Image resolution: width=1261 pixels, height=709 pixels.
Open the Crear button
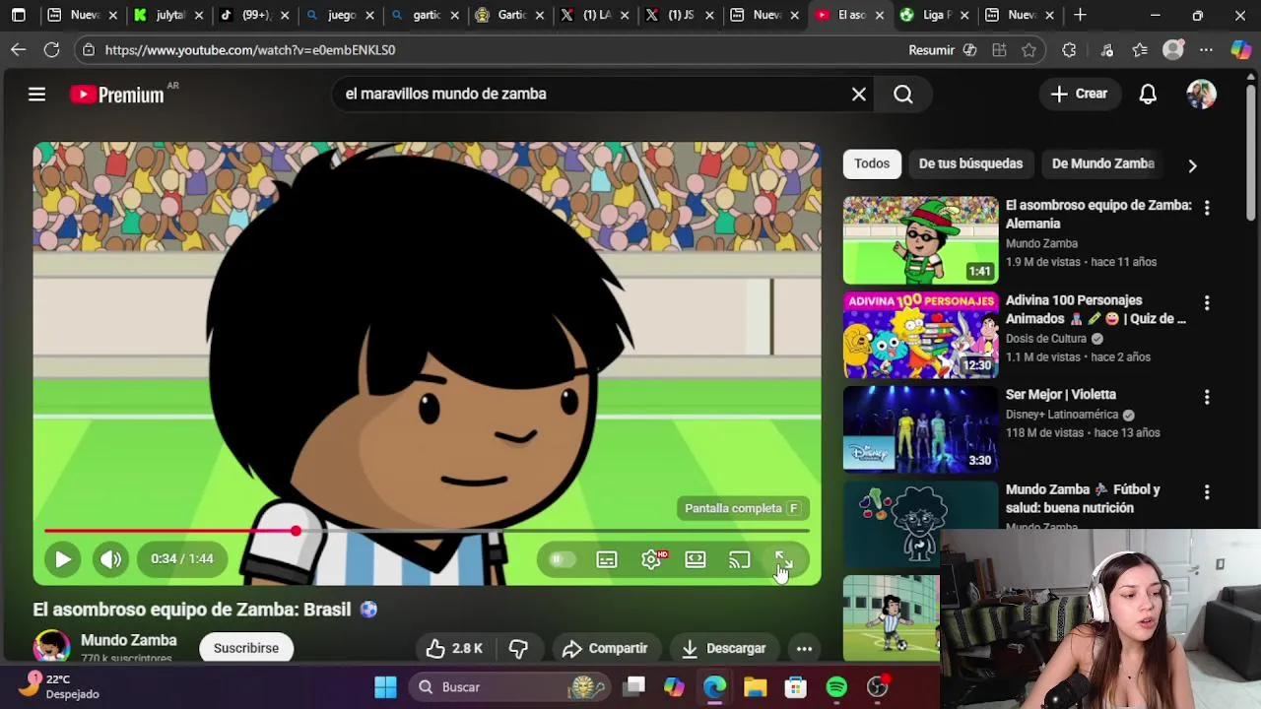1079,94
